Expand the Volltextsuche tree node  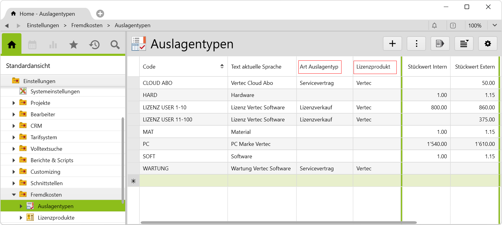pyautogui.click(x=14, y=149)
